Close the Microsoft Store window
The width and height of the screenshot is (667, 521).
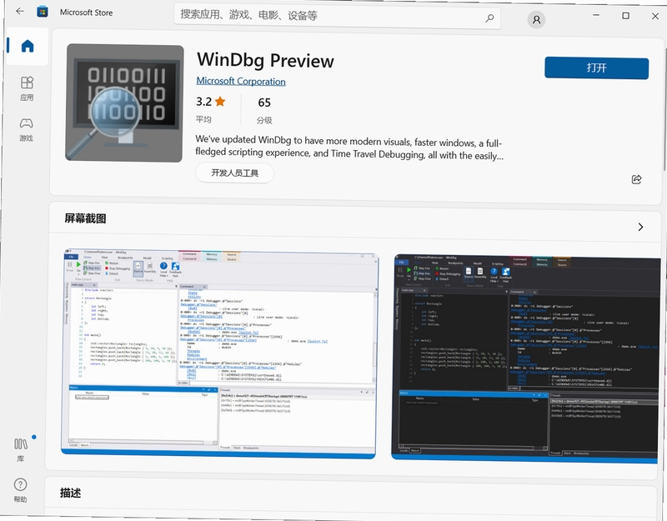point(655,16)
